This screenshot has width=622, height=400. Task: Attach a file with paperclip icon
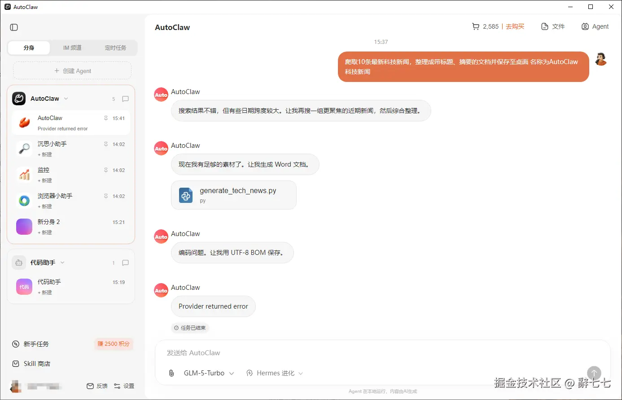pos(171,373)
